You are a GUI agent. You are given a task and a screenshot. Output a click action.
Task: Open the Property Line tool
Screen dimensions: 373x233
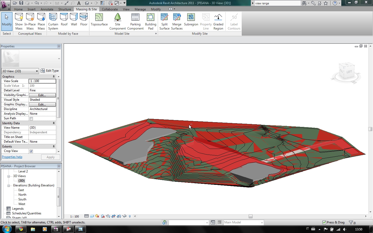pyautogui.click(x=206, y=21)
